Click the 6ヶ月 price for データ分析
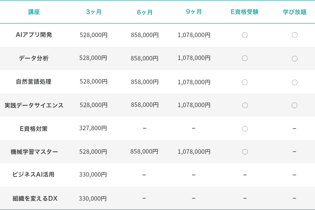 145,58
